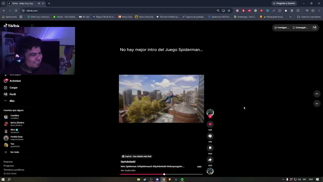Click the 'Conseguir' app button
This screenshot has height=182, width=323.
coord(300,28)
